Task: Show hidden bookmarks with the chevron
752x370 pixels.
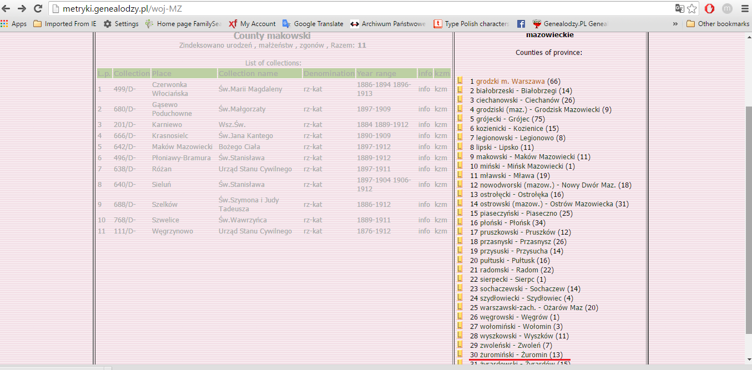Action: (675, 24)
